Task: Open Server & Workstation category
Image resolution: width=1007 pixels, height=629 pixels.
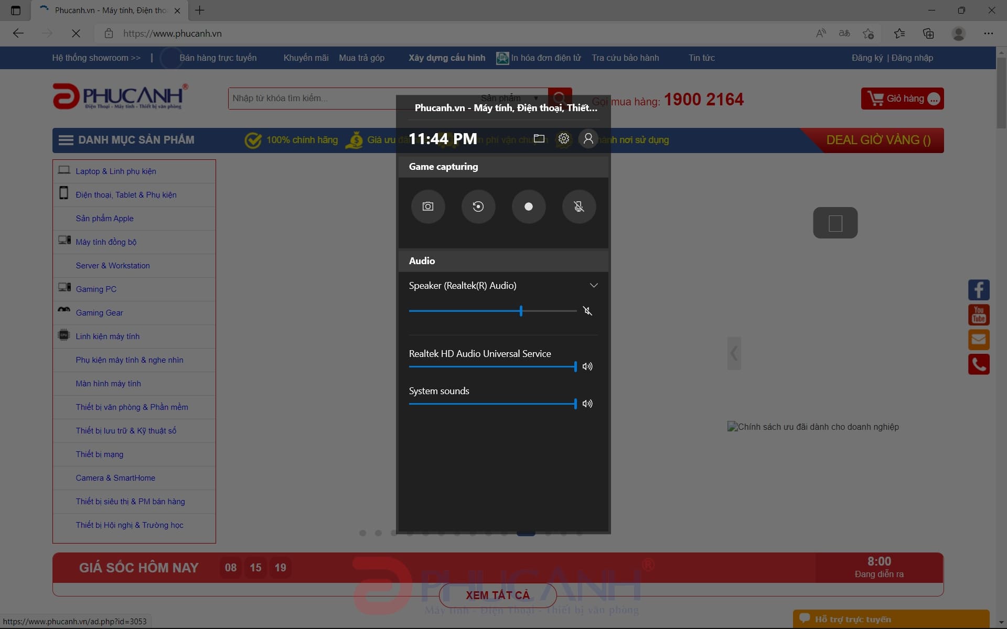Action: (x=134, y=266)
